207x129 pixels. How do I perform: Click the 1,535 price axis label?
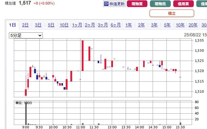click(199, 40)
